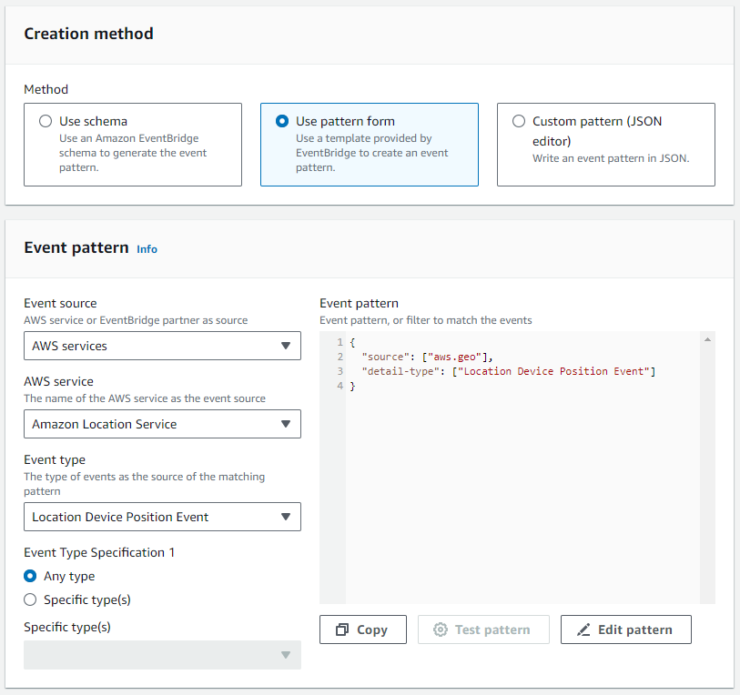Select the Custom pattern (JSON editor) method

coord(518,121)
